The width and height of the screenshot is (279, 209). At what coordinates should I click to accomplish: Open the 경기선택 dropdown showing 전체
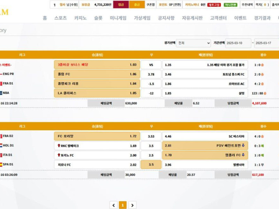coord(193,43)
